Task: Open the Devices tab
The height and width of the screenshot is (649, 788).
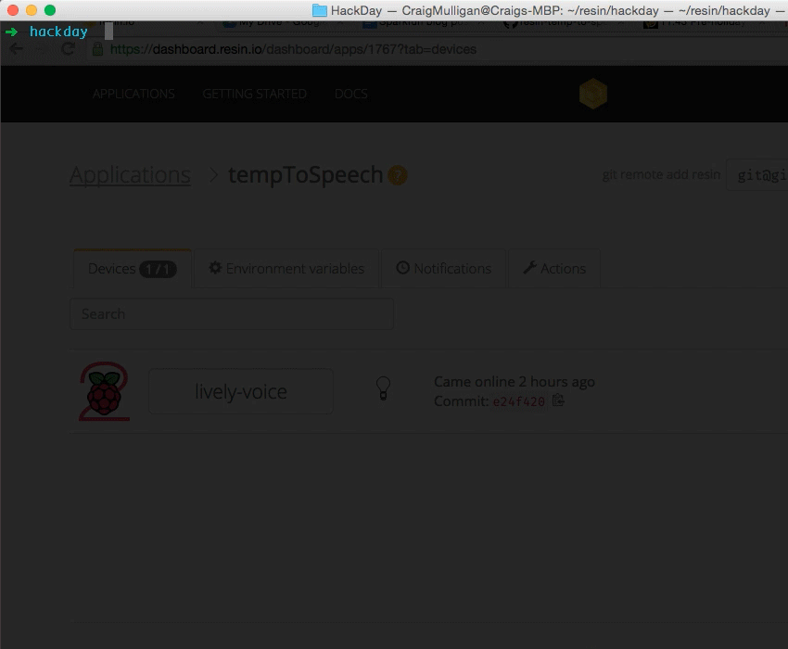Action: (133, 269)
